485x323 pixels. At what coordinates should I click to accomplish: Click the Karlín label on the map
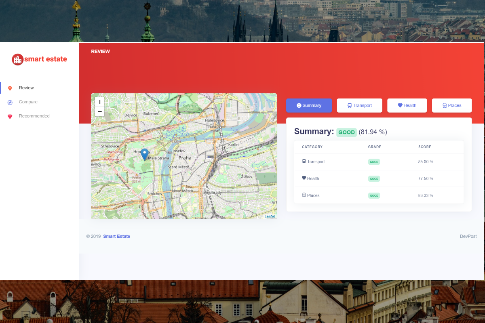pos(234,144)
